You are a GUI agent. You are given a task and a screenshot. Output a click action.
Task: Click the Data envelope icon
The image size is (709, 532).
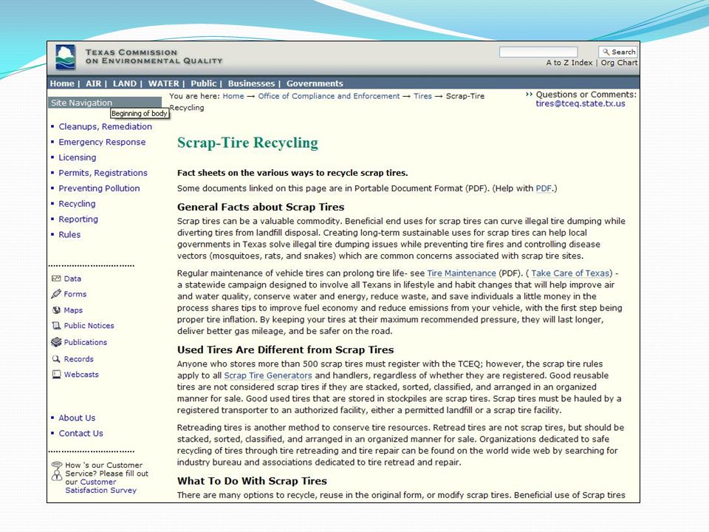coord(56,279)
